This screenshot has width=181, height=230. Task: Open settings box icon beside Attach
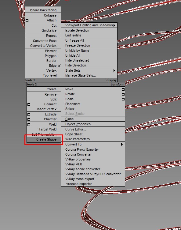coord(27,21)
